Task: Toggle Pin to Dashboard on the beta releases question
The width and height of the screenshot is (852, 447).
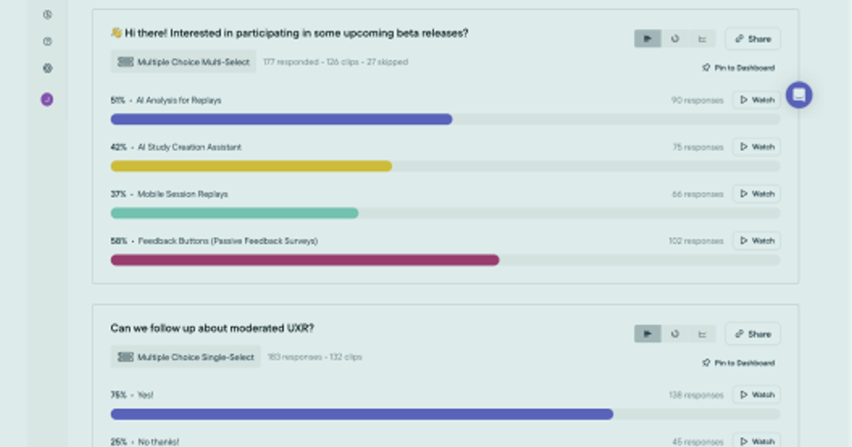Action: 738,68
